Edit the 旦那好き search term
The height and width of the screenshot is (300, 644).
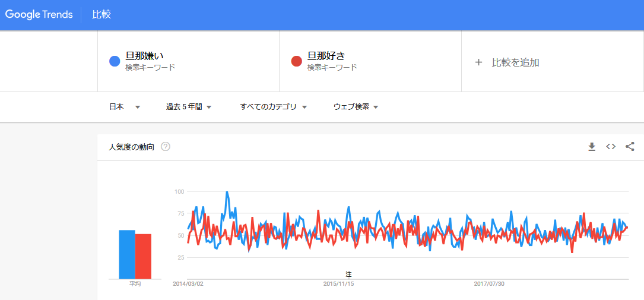click(326, 56)
